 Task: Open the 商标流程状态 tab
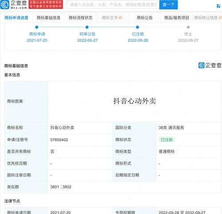(x=80, y=18)
